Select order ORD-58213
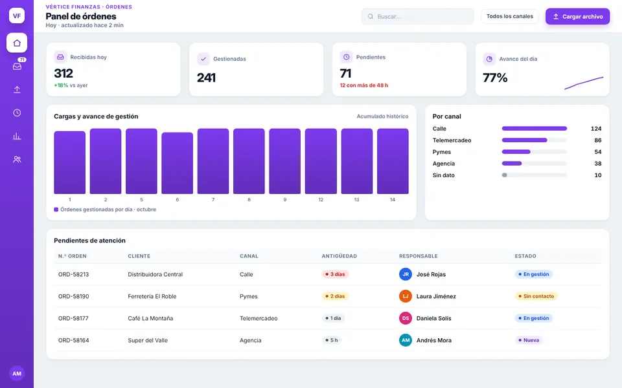Viewport: 622px width, 388px height. point(73,274)
